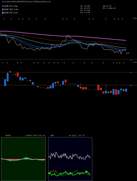The height and width of the screenshot is (181, 137).
Task: Click the 'Pre H: 2.70' value
Action: pyautogui.click(x=85, y=8)
